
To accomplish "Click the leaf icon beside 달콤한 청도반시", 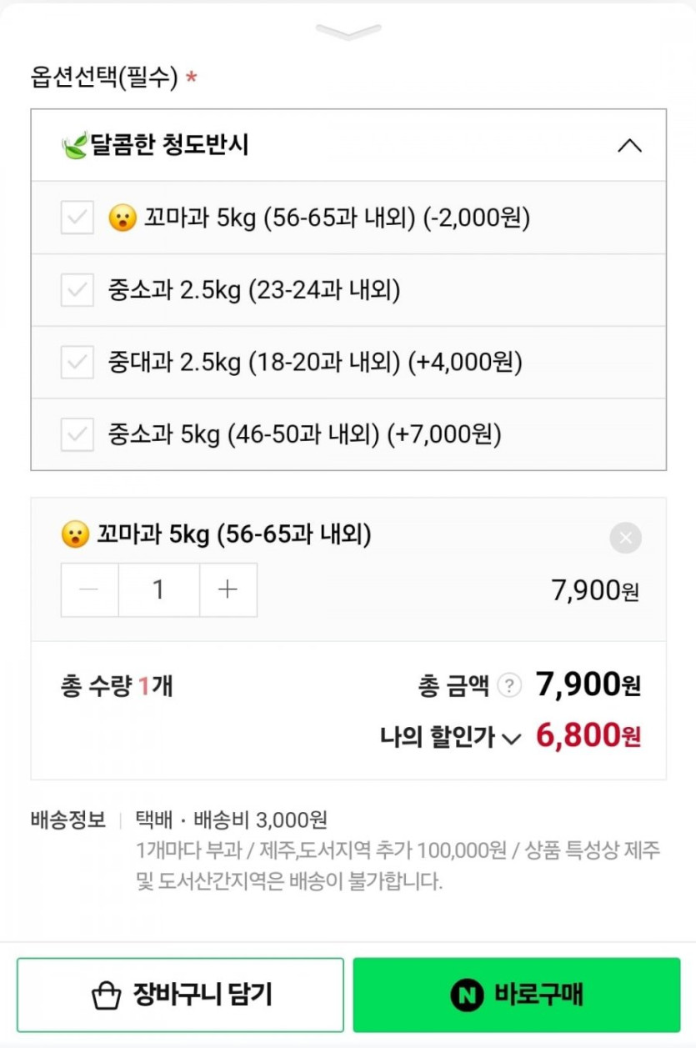I will [x=74, y=146].
